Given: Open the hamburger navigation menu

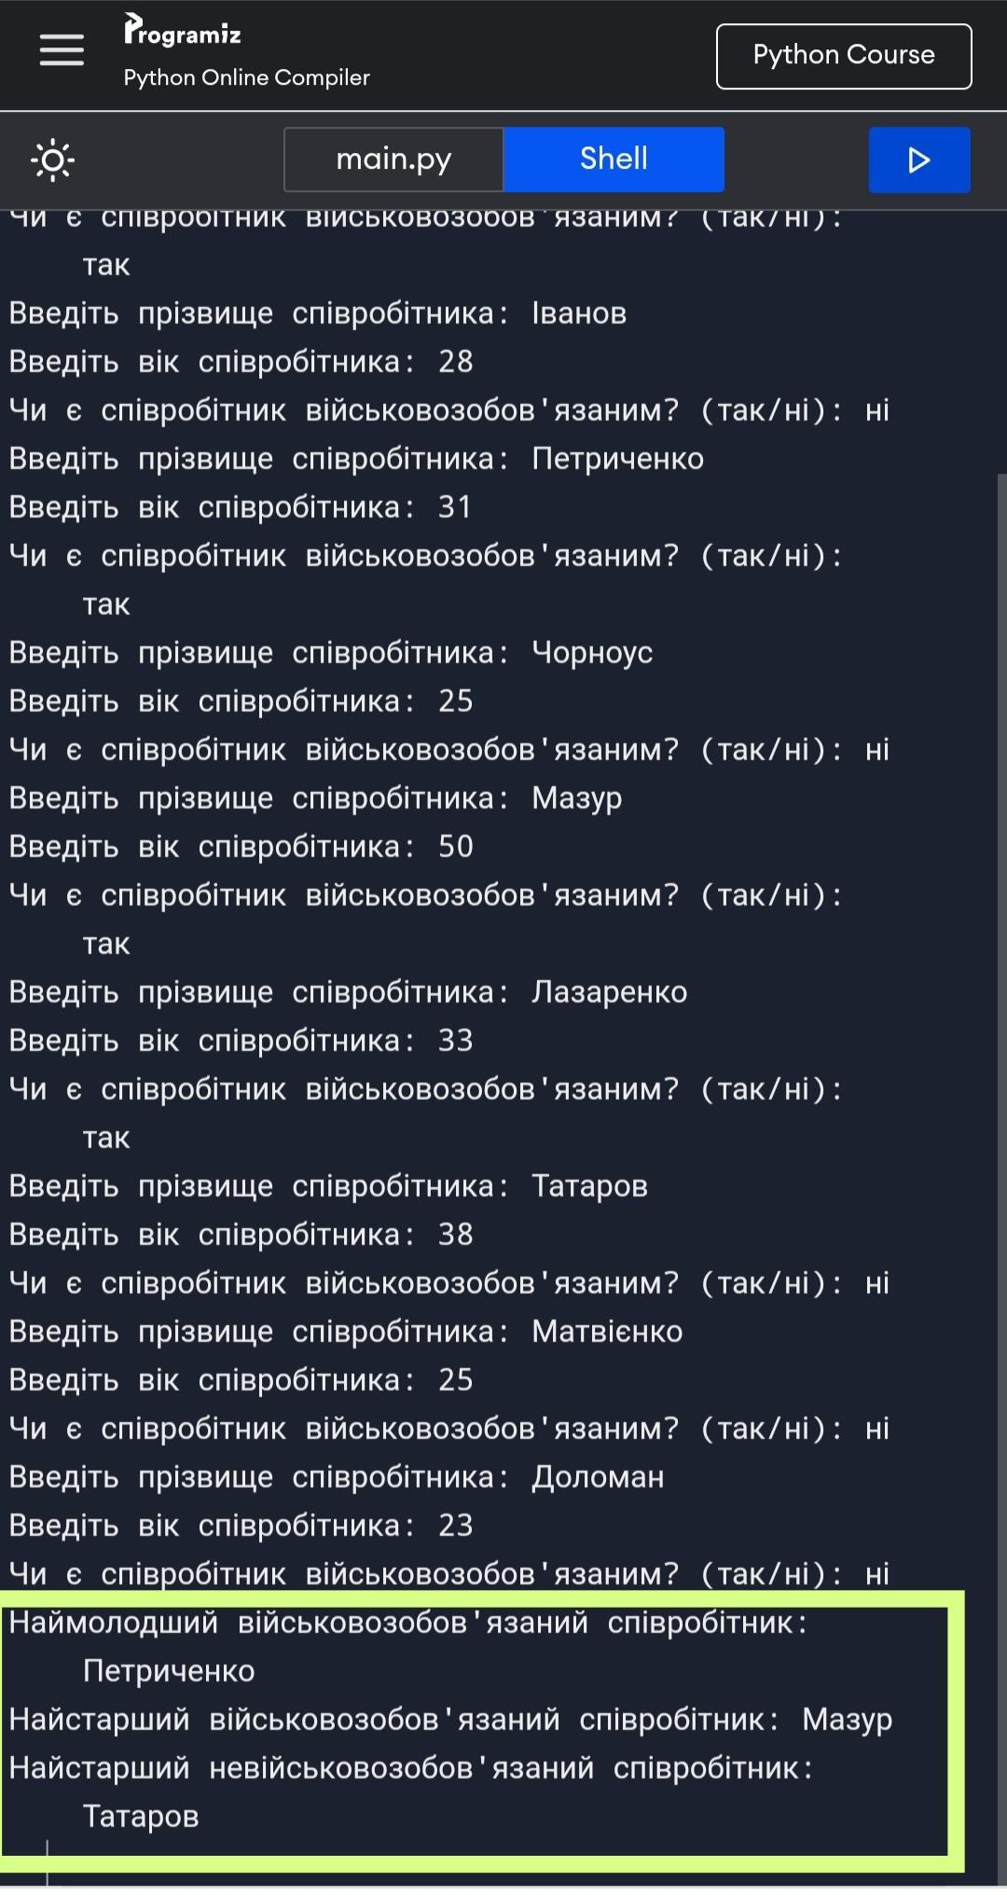Looking at the screenshot, I should coord(62,50).
